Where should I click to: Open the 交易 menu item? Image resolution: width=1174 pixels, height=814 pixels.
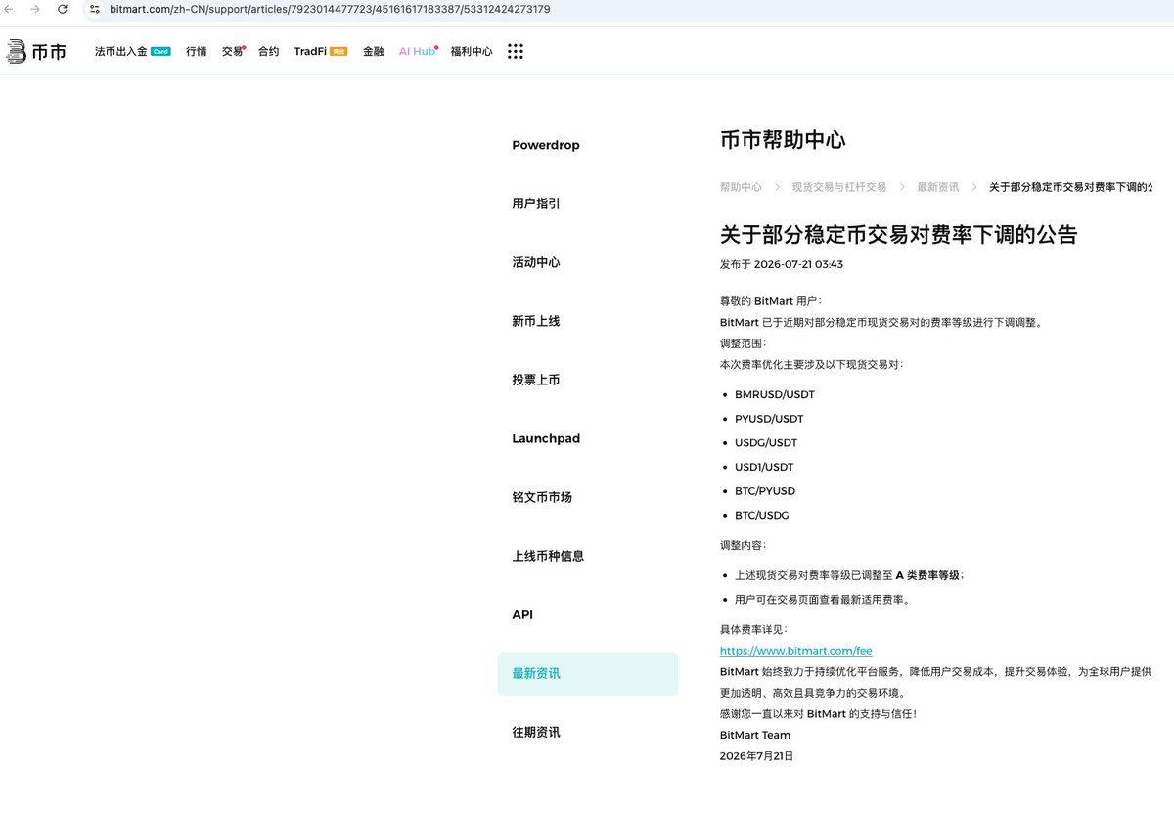(232, 51)
